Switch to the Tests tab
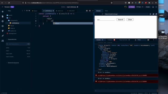Image resolution: width=168 pixels, height=94 pixels. click(106, 11)
